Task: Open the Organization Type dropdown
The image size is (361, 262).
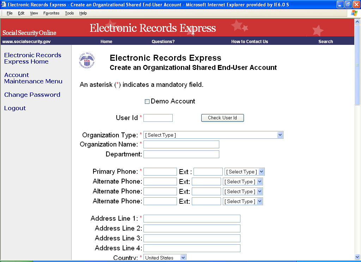Action: [x=213, y=135]
